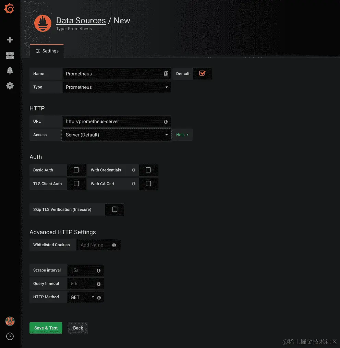Enable the With Credentials checkbox
The image size is (340, 348).
148,170
